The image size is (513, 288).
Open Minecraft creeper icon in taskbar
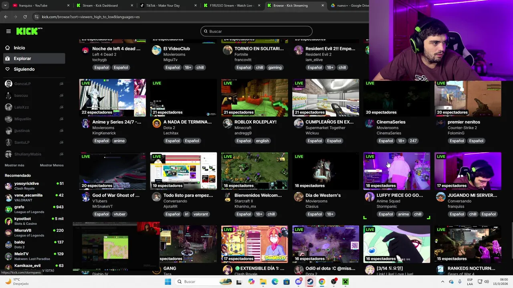click(345, 282)
